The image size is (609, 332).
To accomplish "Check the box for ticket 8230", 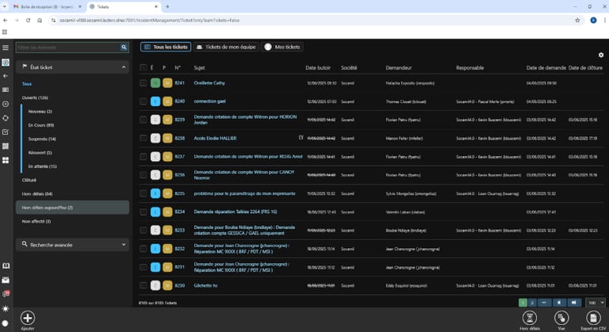I will click(x=144, y=285).
